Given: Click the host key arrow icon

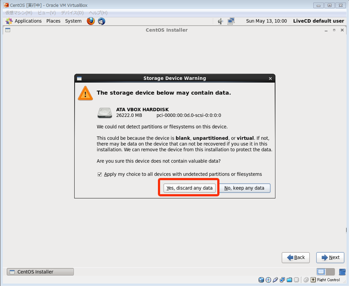Looking at the screenshot, I should [313, 280].
